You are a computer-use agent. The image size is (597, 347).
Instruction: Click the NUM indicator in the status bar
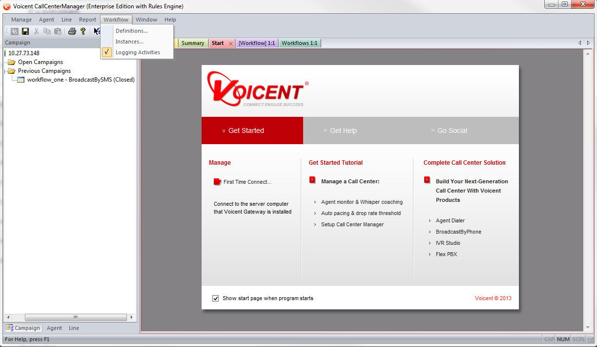tap(563, 339)
